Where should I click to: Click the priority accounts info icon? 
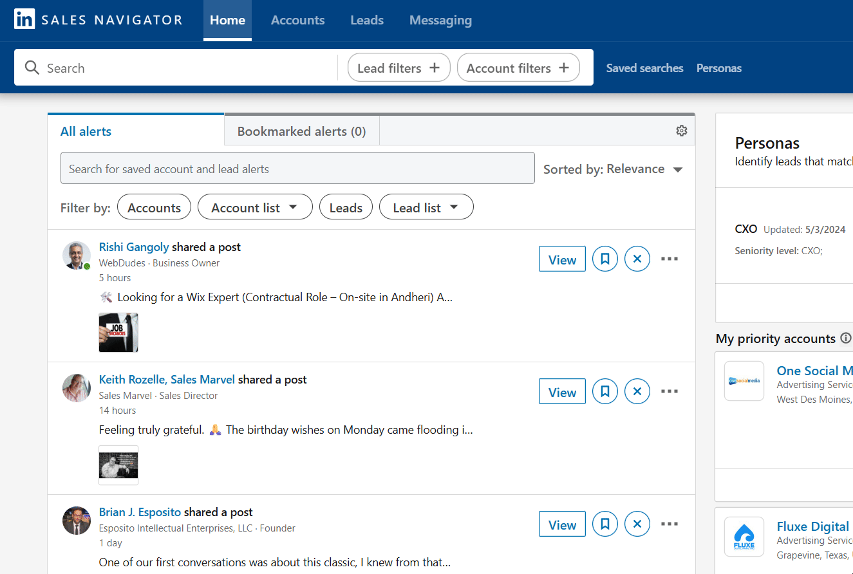click(845, 337)
